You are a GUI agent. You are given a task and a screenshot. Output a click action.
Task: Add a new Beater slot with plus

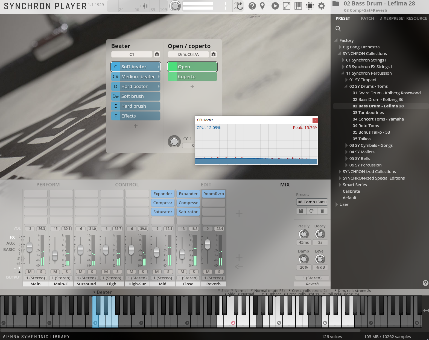tap(136, 126)
